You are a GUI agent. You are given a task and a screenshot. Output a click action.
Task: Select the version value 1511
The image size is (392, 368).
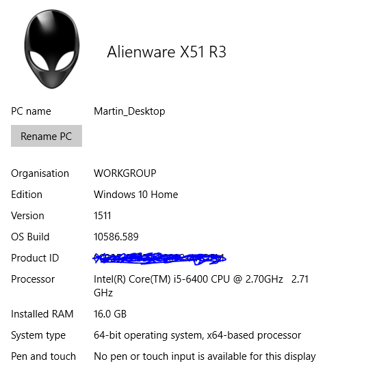[x=102, y=216]
